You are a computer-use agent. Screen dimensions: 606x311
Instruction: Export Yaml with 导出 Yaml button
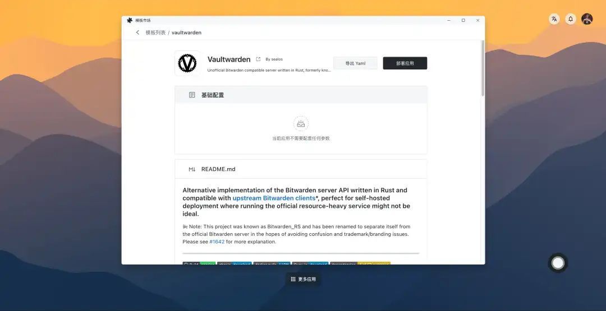(x=355, y=63)
